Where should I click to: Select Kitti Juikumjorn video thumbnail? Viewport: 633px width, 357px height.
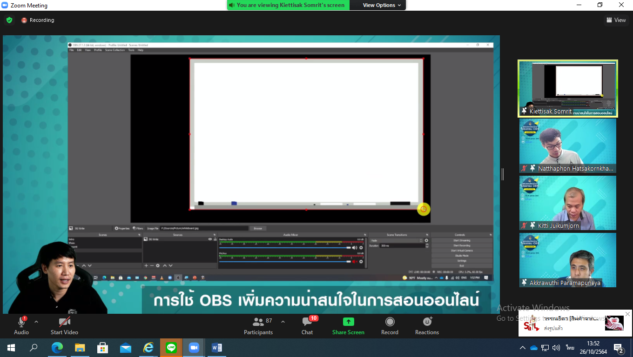568,203
